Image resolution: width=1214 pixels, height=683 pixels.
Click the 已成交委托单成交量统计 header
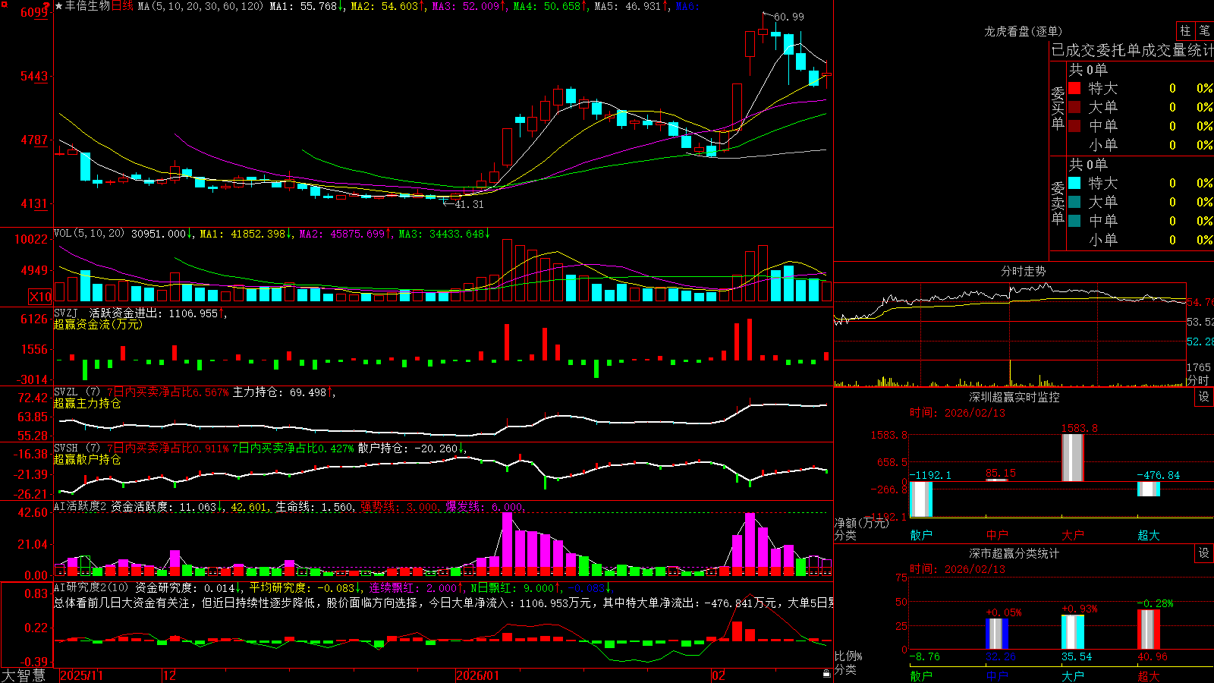tap(1132, 50)
